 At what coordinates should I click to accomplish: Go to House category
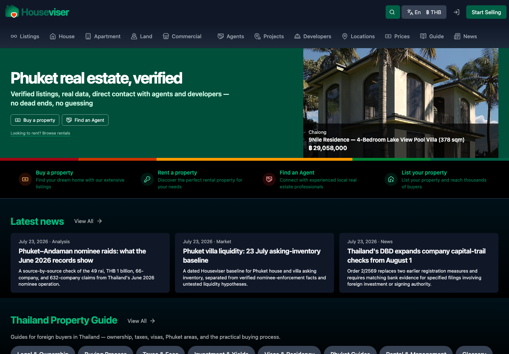coord(62,36)
